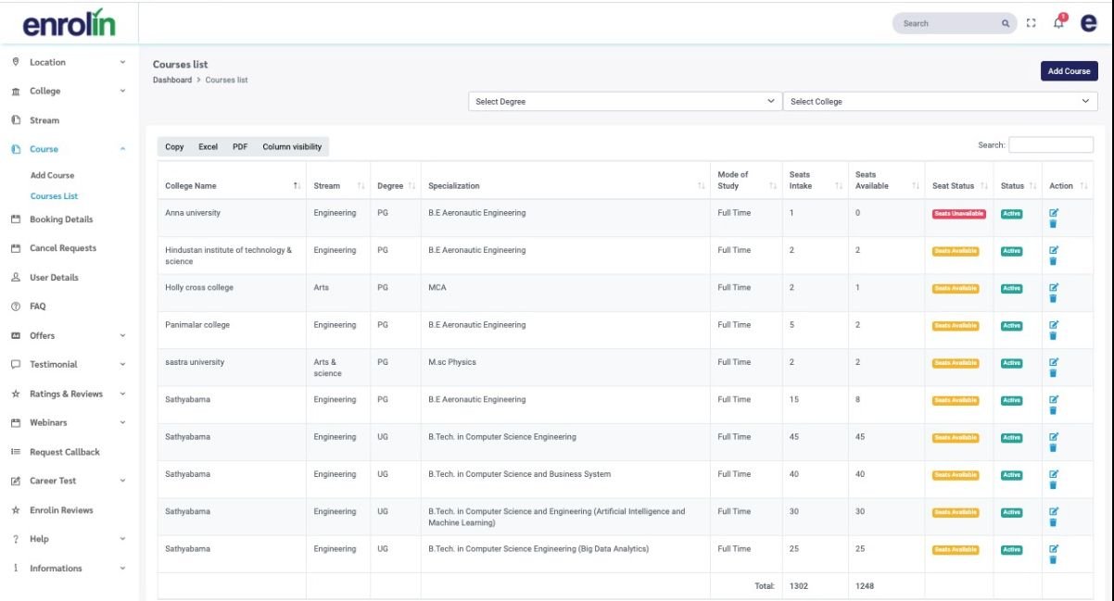Screen dimensions: 1114x601
Task: Expand the Location sidebar menu
Action: pos(65,62)
